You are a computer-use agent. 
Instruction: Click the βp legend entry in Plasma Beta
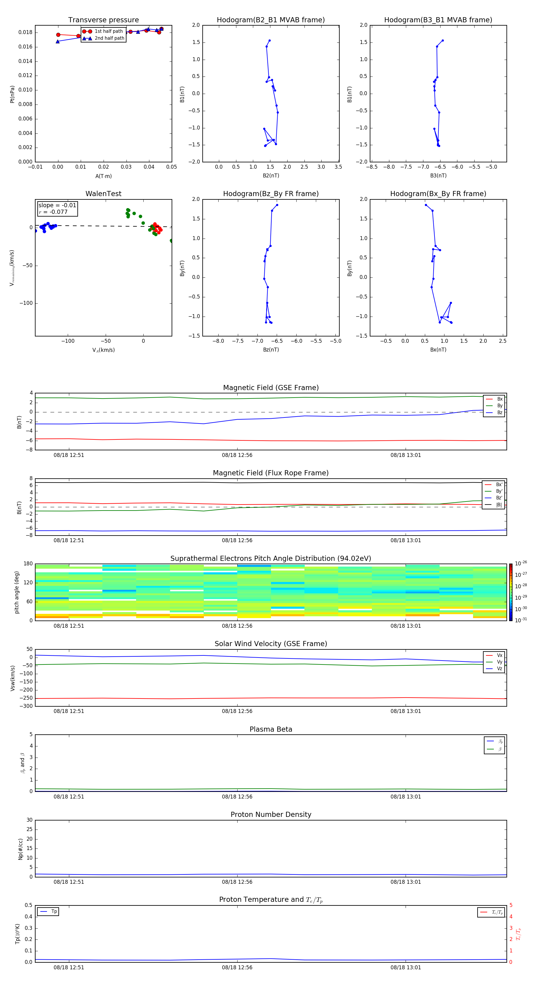click(494, 741)
